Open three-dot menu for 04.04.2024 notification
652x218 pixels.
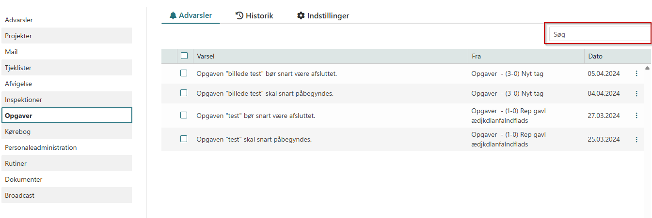[x=636, y=93]
